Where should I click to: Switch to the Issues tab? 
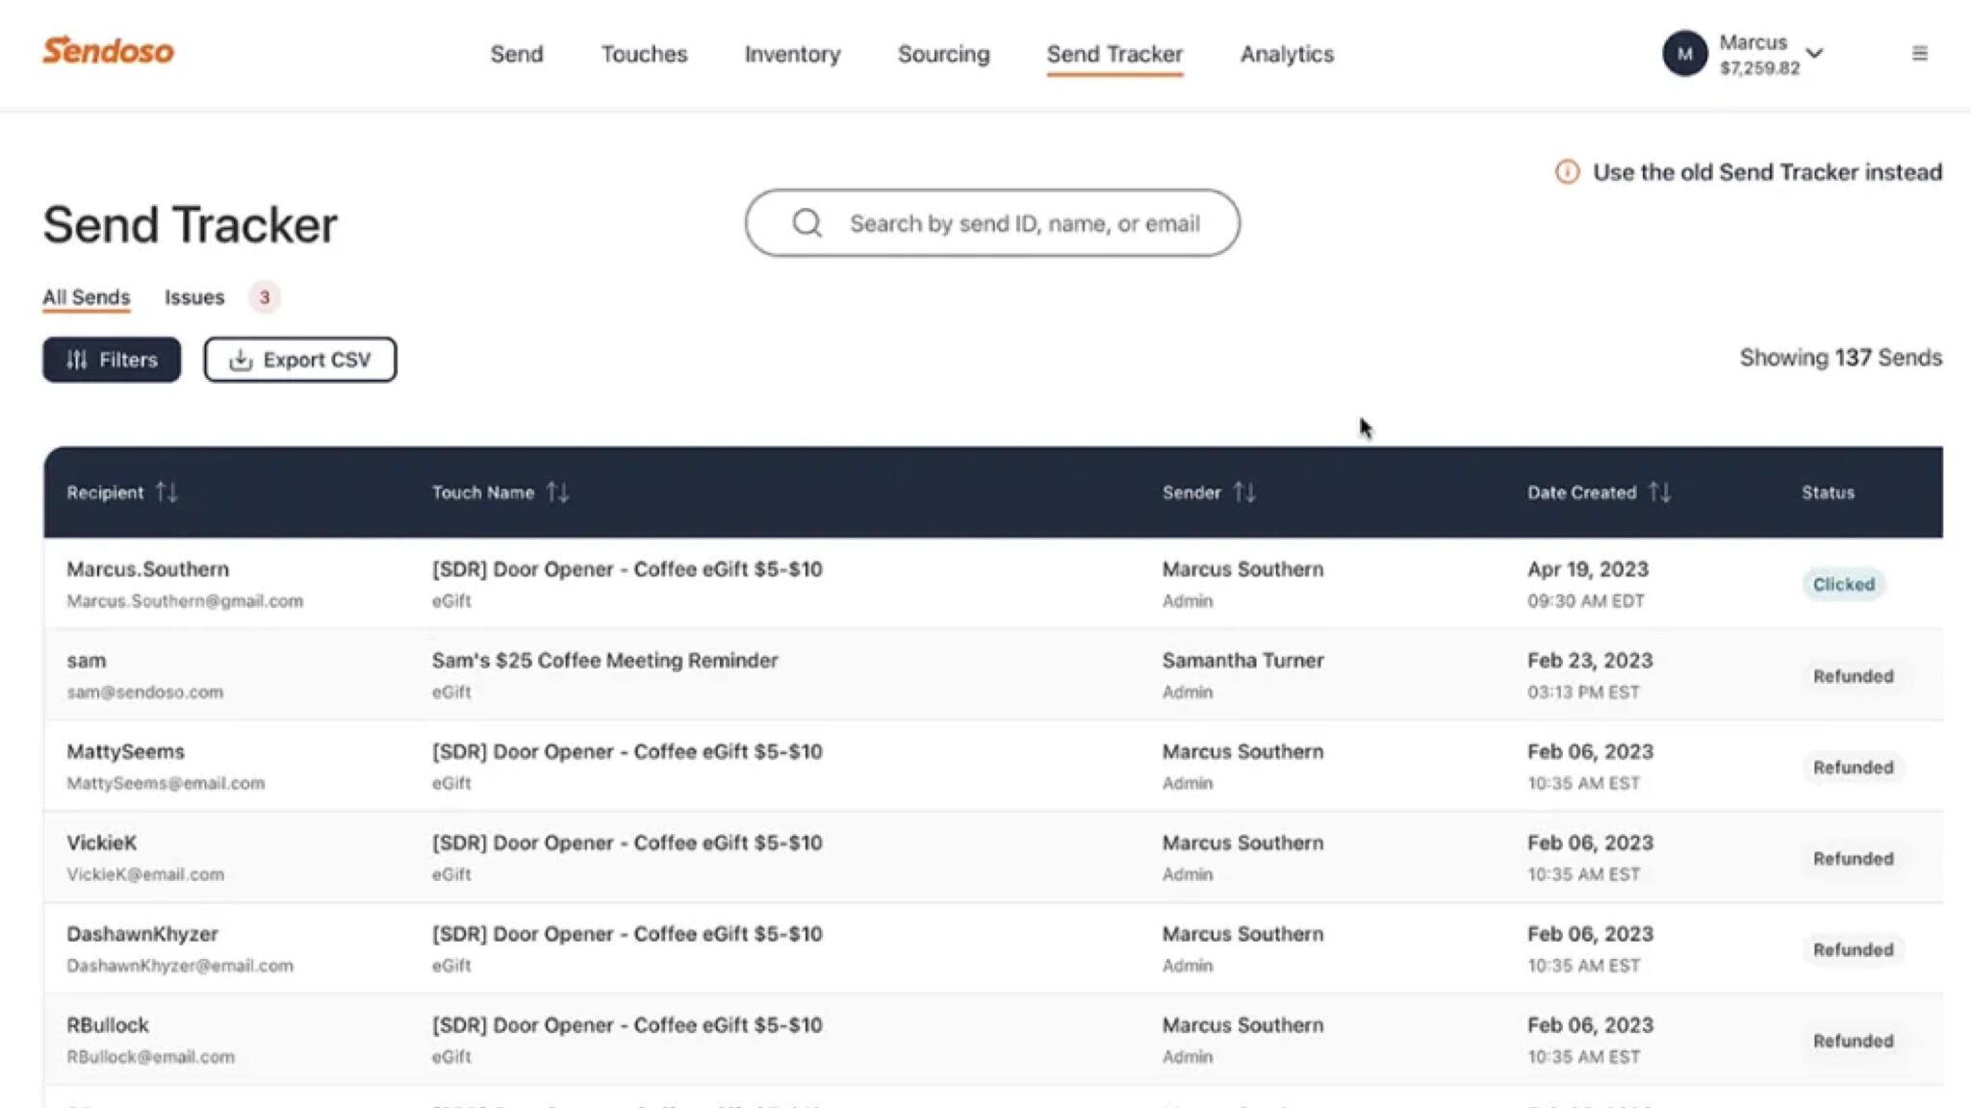pos(194,297)
